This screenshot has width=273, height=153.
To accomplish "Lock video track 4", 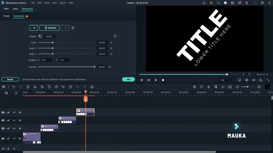I will tap(9, 112).
